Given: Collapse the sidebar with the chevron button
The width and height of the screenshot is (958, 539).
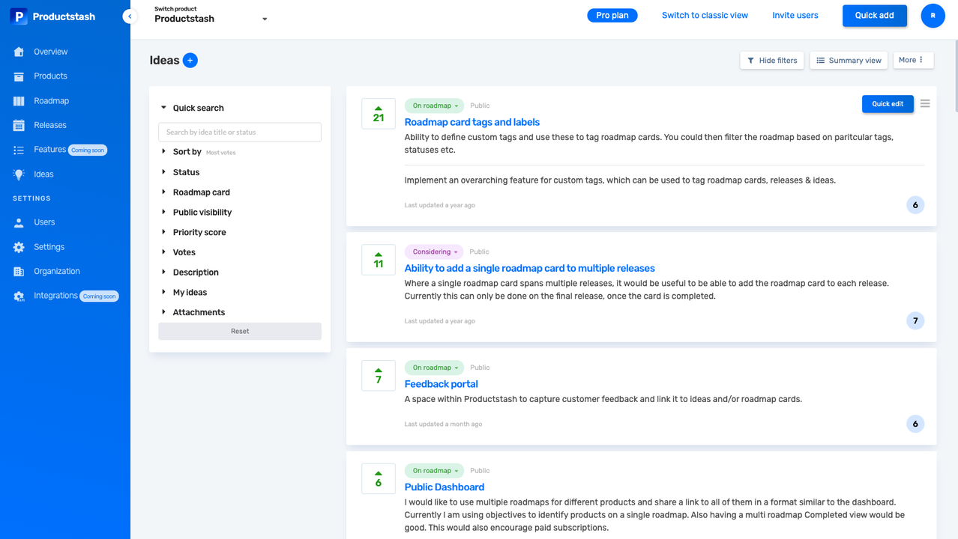Looking at the screenshot, I should pyautogui.click(x=130, y=16).
